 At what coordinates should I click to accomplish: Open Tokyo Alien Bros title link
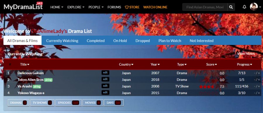(30, 80)
